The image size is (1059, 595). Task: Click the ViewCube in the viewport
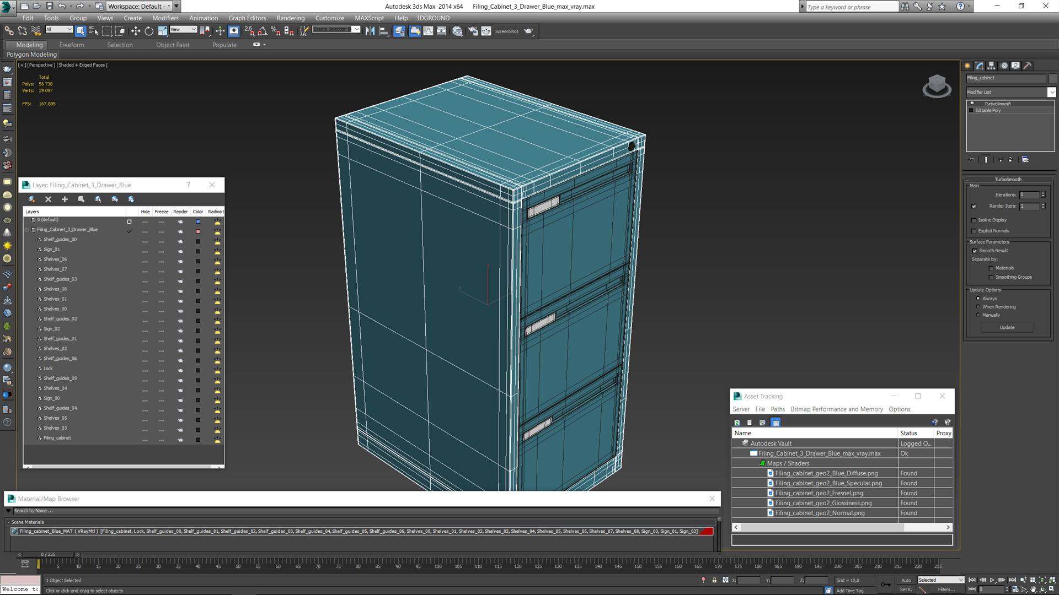click(x=937, y=86)
